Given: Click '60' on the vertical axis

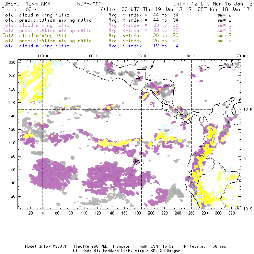Looking at the screenshot, I should 13,170.
